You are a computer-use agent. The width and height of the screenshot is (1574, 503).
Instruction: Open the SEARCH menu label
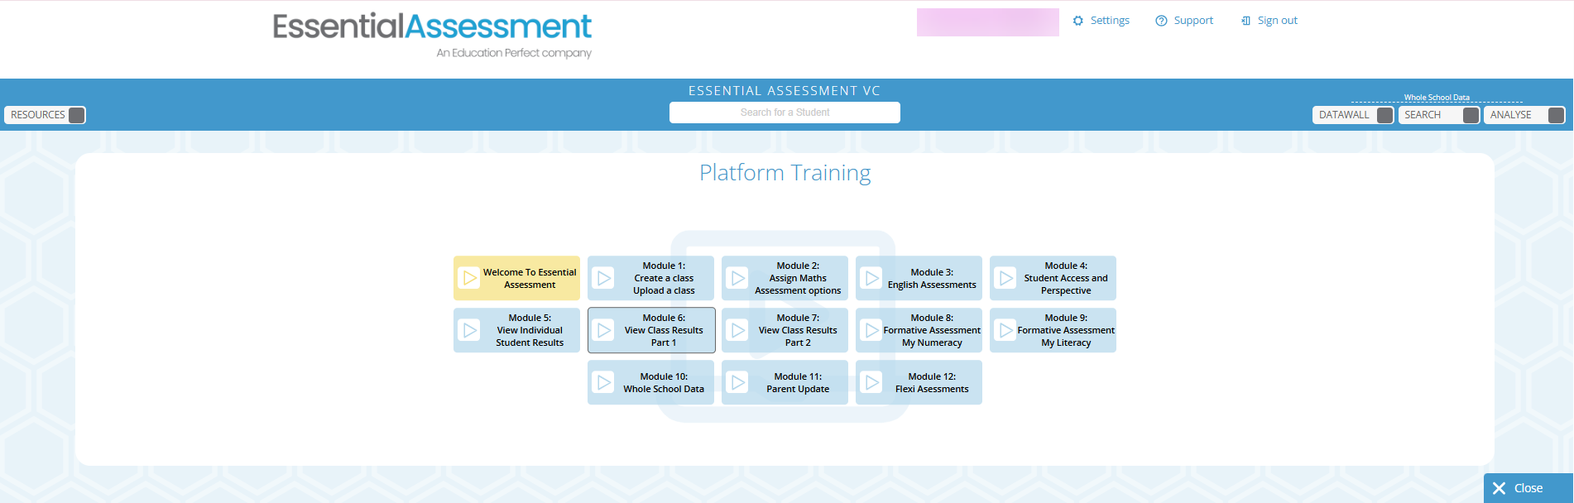(x=1423, y=115)
